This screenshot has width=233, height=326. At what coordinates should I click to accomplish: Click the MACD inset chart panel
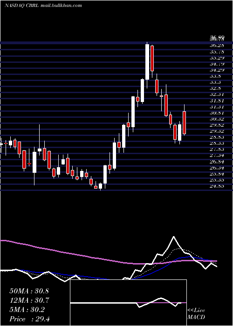(x=128, y=303)
